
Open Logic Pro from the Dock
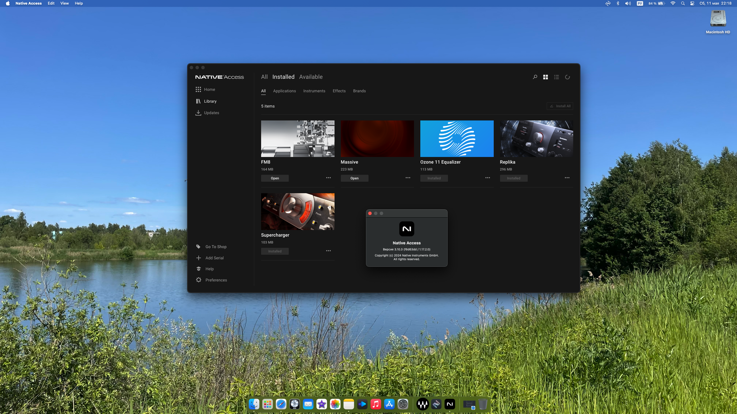coord(295,405)
